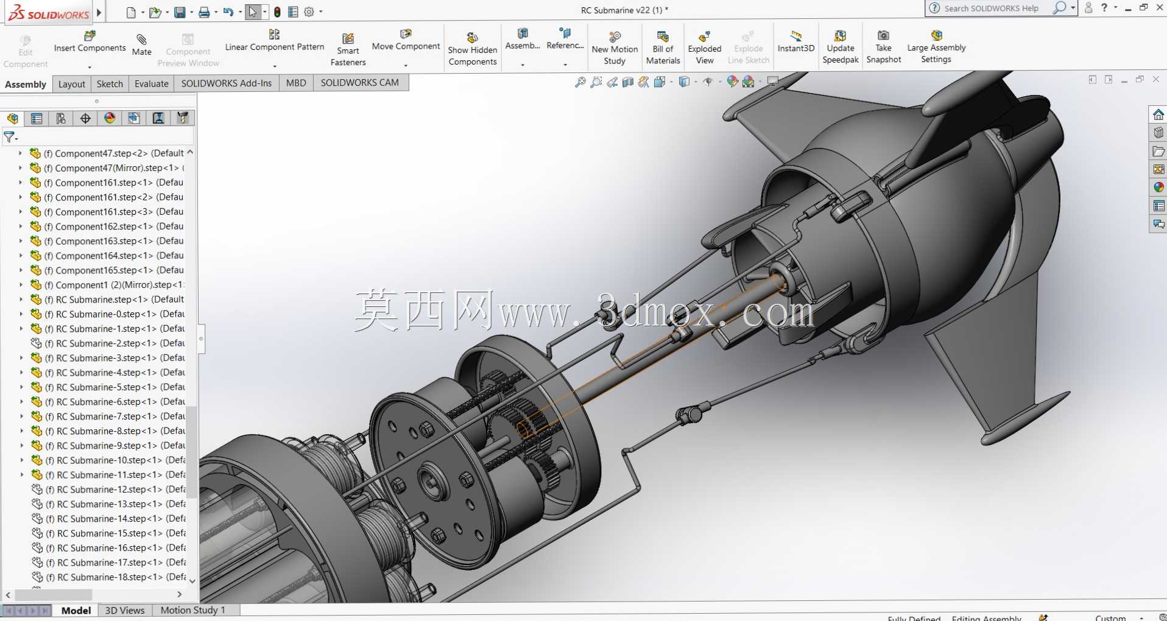Screen dimensions: 1167x621
Task: Click the Mate tool
Action: pyautogui.click(x=141, y=45)
